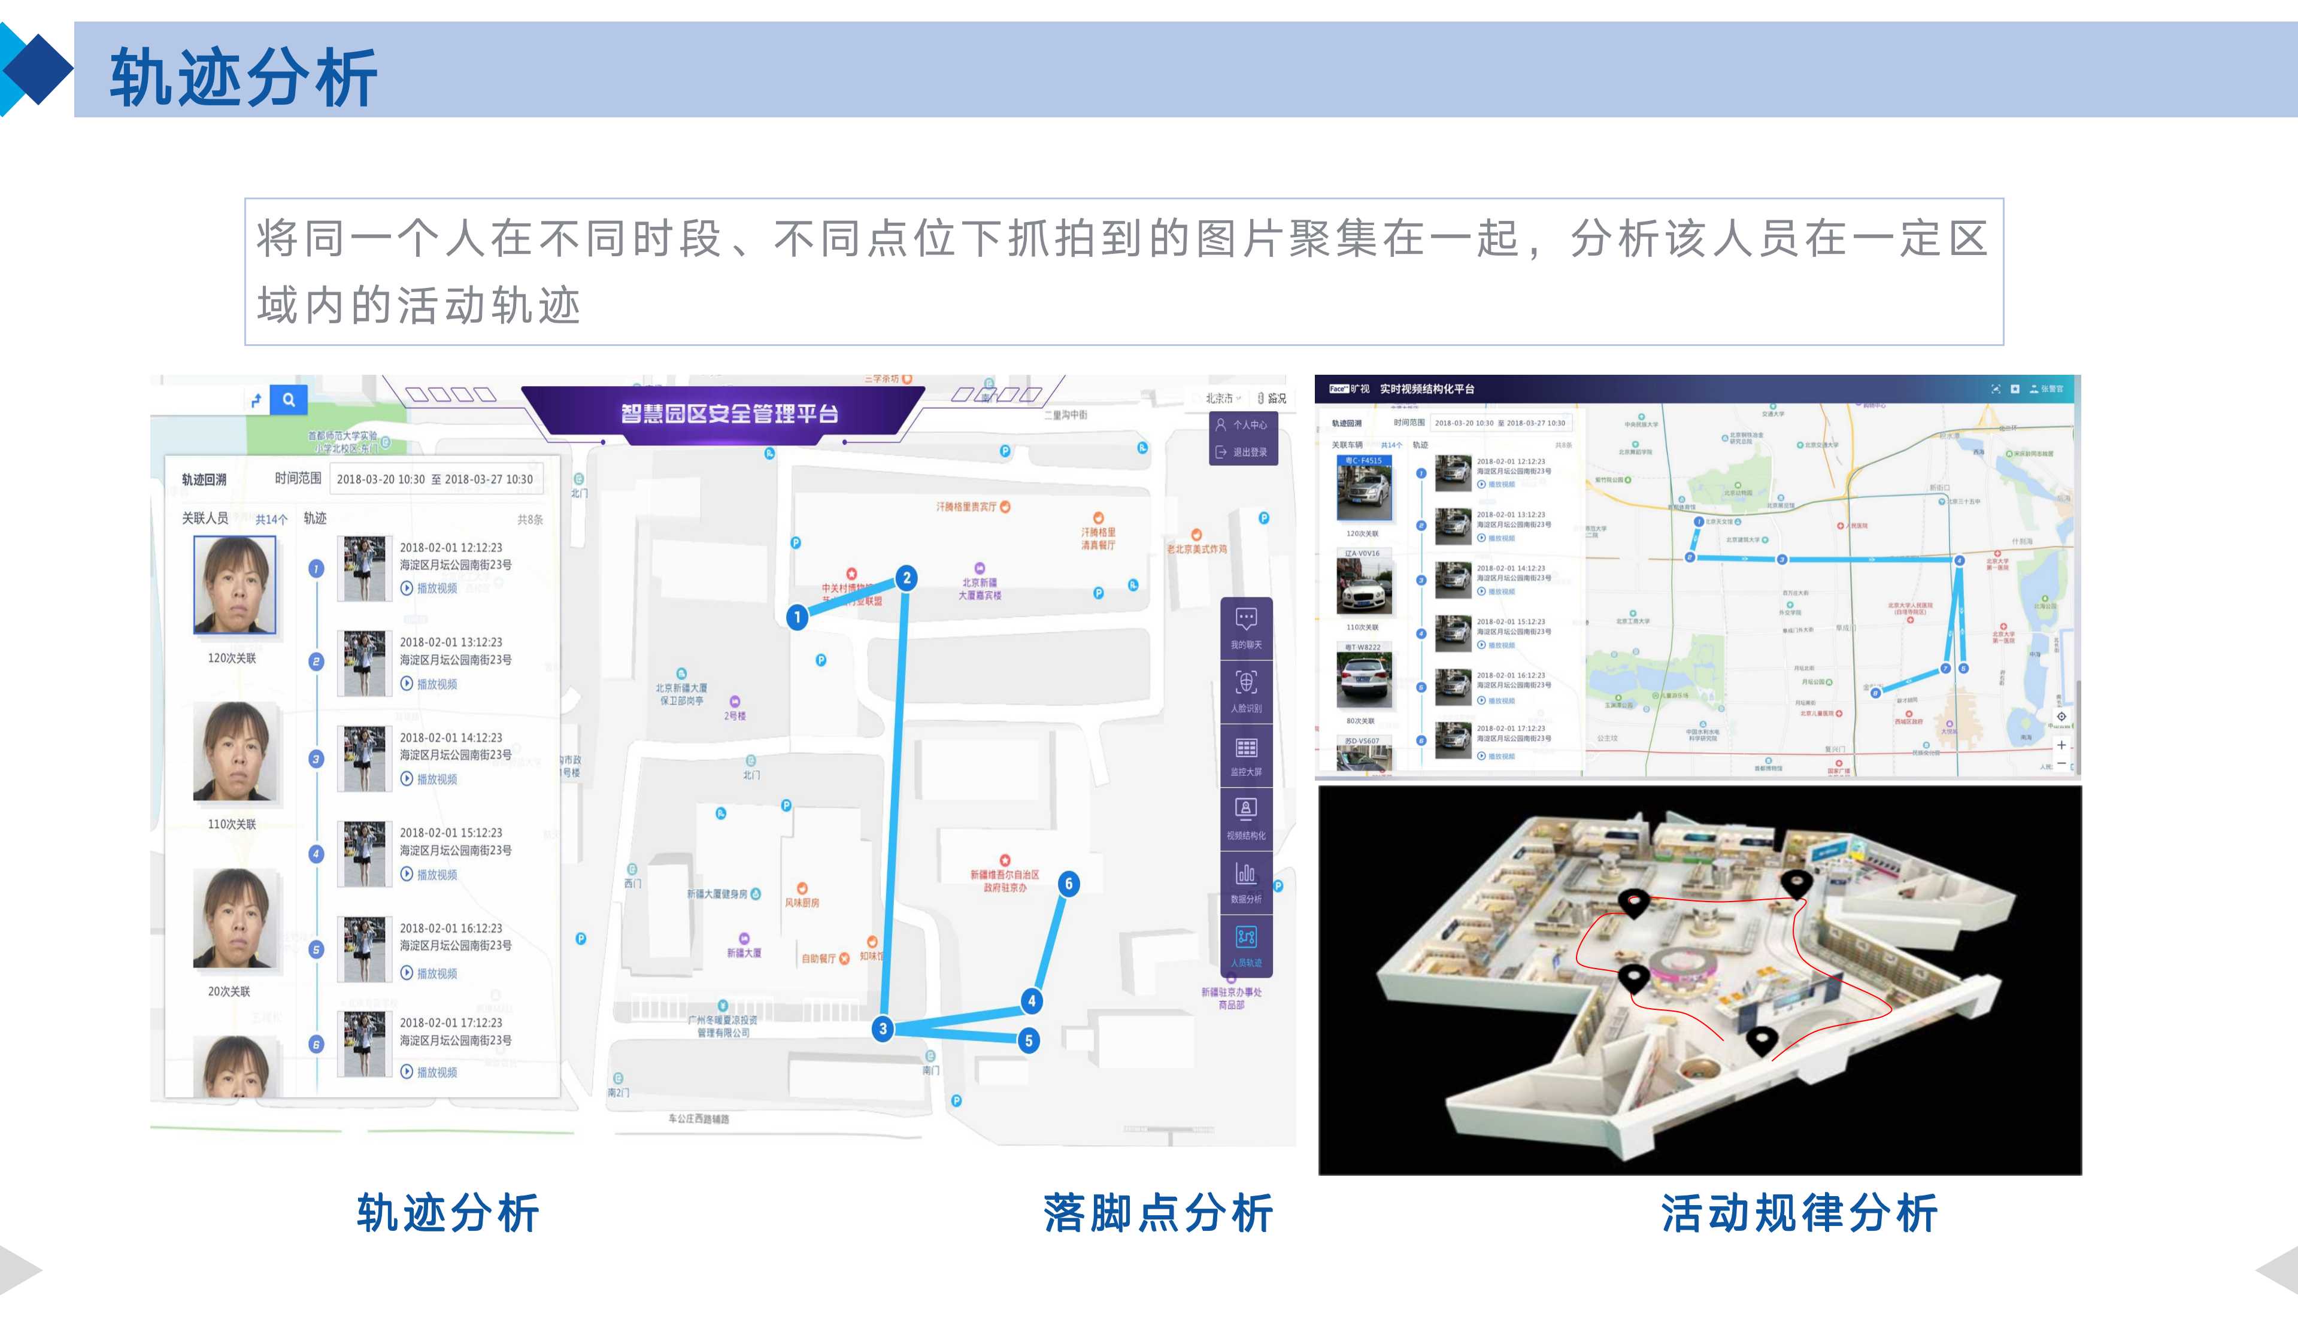Open 个人中心 from the user menu
Viewport: 2298px width, 1323px height.
[x=1251, y=424]
